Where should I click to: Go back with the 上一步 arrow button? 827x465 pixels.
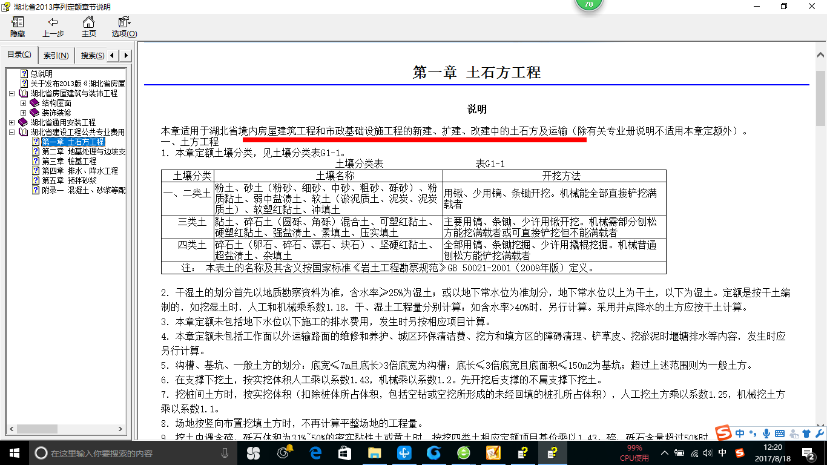[53, 27]
